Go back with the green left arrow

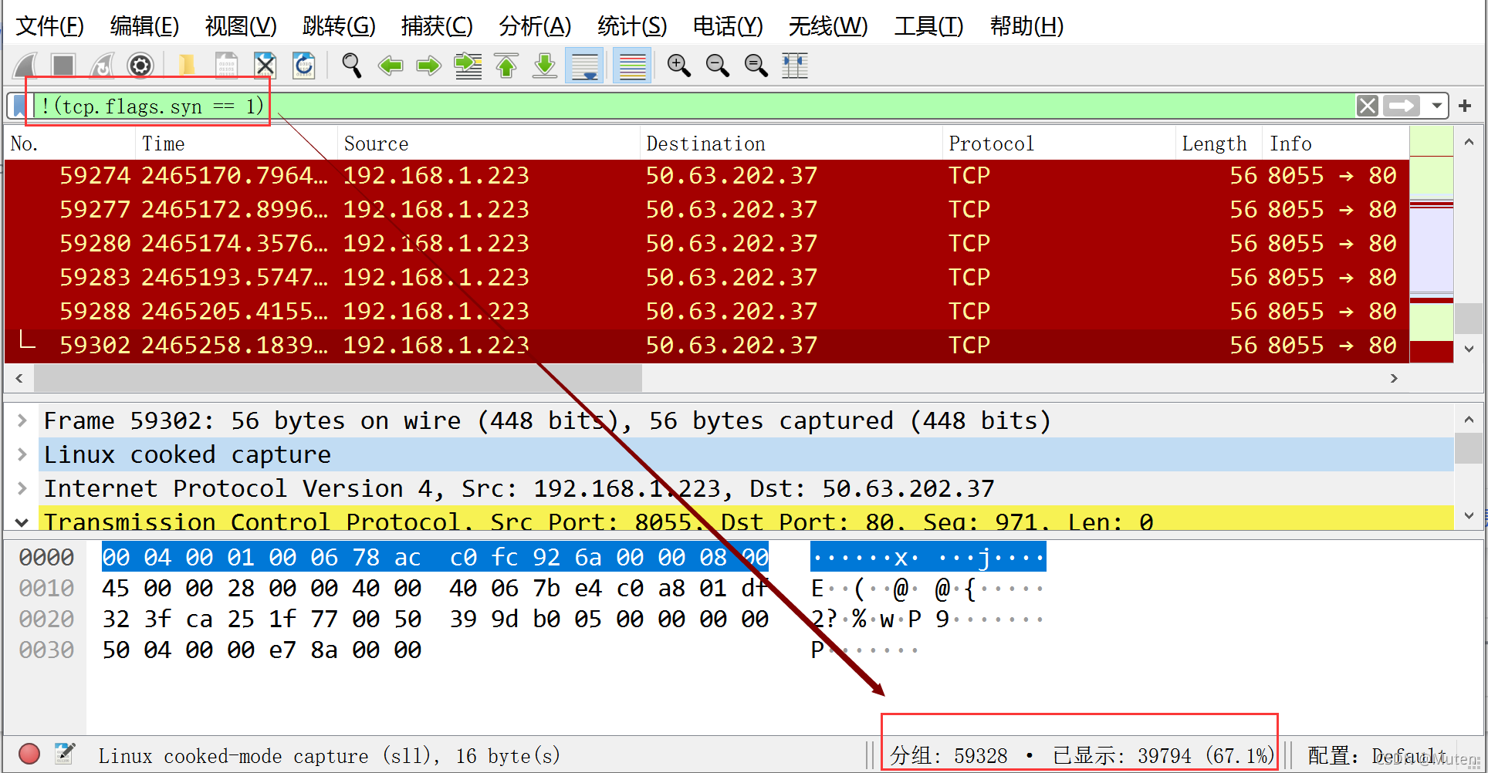tap(391, 66)
